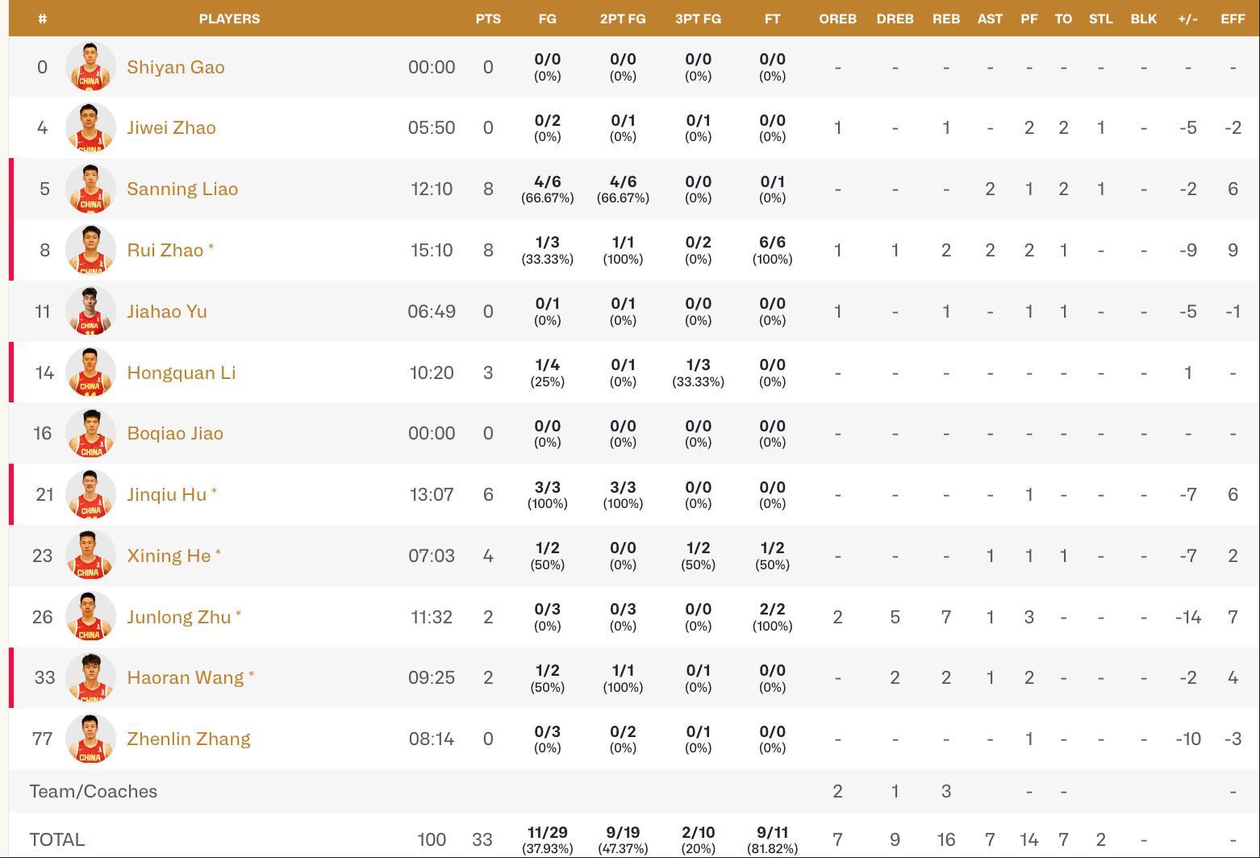Click Junlong Zhu's minutes 11:32
The height and width of the screenshot is (858, 1260).
(432, 617)
